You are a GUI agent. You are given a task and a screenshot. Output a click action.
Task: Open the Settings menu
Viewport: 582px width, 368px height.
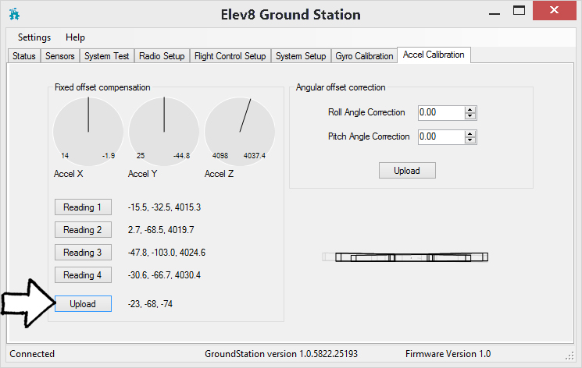[x=34, y=37]
